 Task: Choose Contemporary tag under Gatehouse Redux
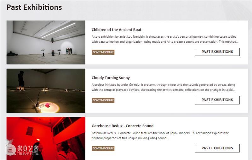coord(103,148)
